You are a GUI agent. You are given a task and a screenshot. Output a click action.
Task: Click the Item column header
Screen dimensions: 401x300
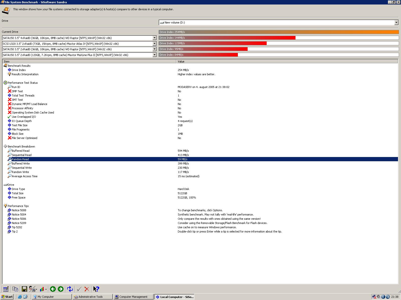[x=89, y=61]
